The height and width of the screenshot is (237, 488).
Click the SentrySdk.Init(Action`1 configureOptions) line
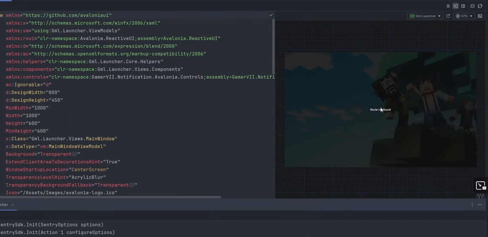(x=57, y=232)
